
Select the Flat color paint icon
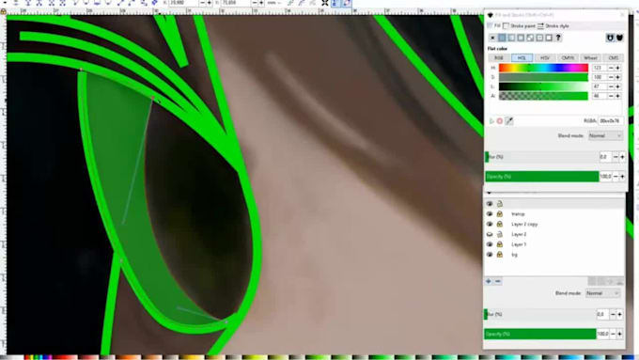[502, 38]
